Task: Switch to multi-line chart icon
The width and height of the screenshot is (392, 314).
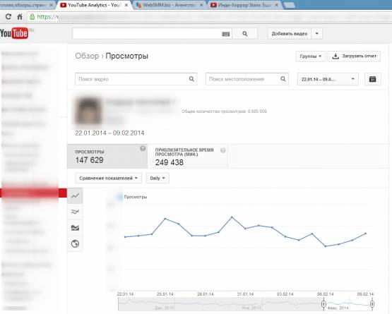Action: [75, 212]
